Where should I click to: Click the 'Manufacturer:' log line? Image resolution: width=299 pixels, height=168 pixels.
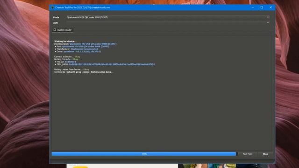pos(77,49)
